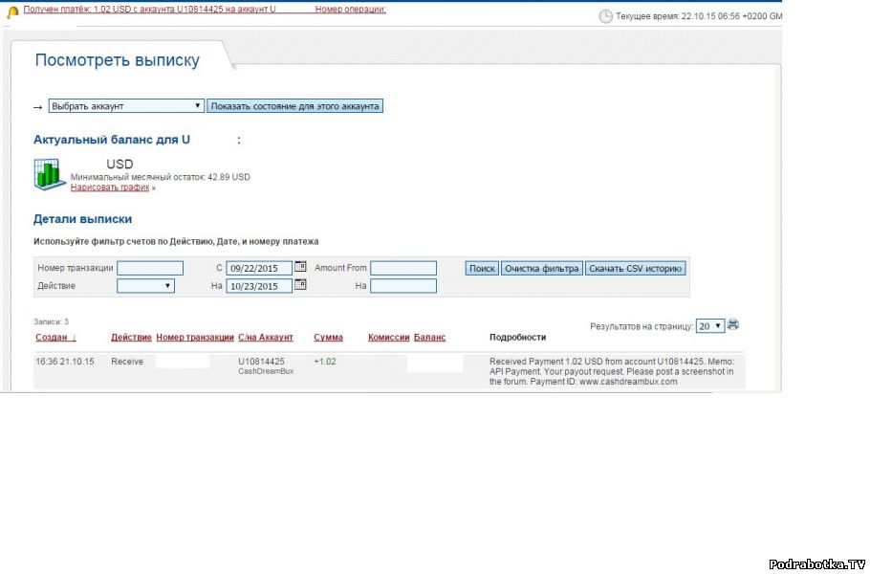Image resolution: width=870 pixels, height=574 pixels.
Task: Click 'Очистка фильтра' to reset filters
Action: pyautogui.click(x=542, y=269)
